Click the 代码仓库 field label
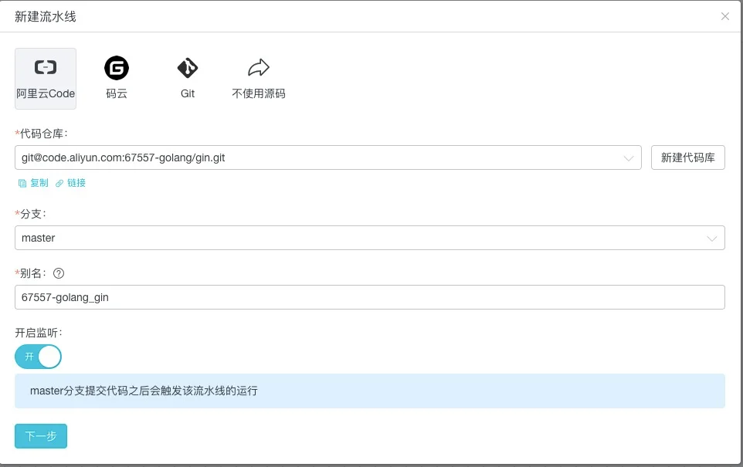Screen dimensions: 743x467 pos(42,134)
